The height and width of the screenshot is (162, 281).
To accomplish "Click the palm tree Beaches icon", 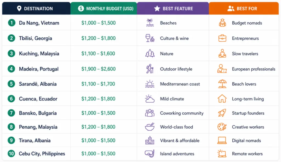I will pyautogui.click(x=150, y=23).
